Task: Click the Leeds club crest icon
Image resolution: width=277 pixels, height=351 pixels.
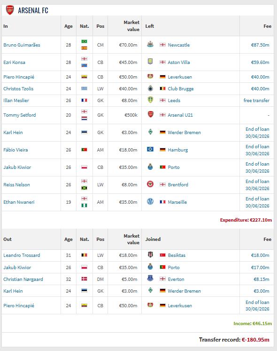Action: click(150, 100)
